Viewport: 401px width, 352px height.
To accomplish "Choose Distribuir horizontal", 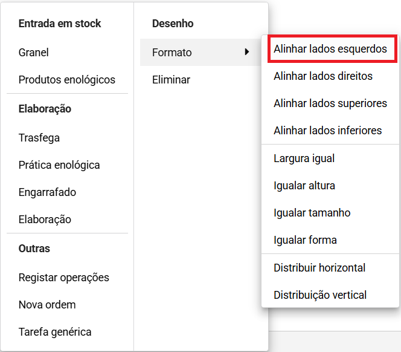I will pyautogui.click(x=330, y=268).
